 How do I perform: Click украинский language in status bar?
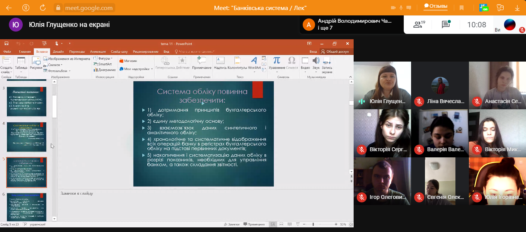click(38, 224)
